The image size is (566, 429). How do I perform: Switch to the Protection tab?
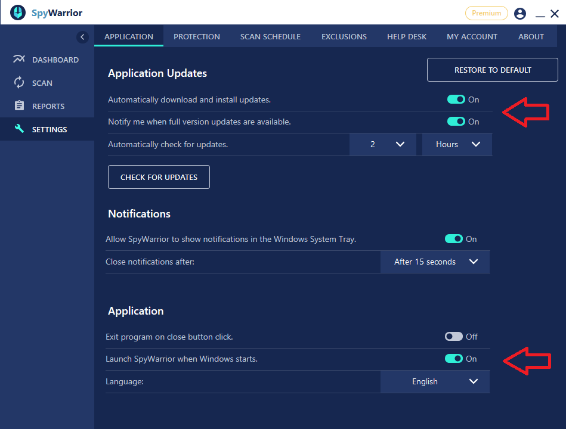[197, 36]
